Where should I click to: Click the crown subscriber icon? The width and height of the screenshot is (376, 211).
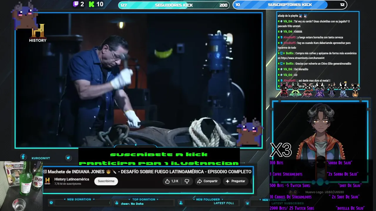pyautogui.click(x=247, y=203)
